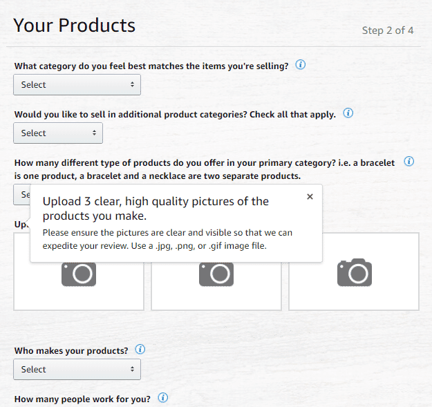The height and width of the screenshot is (407, 432).
Task: Click info icon next to Who makes your products
Action: 140,350
